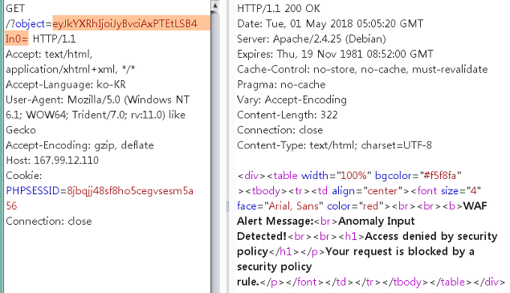Click the 'Host: 167.99.12.110' header
The height and width of the screenshot is (293, 510).
[x=52, y=161]
